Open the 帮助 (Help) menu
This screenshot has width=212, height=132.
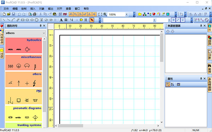(x=86, y=8)
